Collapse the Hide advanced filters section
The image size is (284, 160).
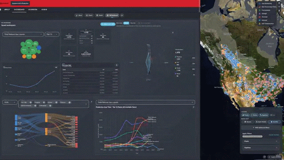[x=261, y=128]
